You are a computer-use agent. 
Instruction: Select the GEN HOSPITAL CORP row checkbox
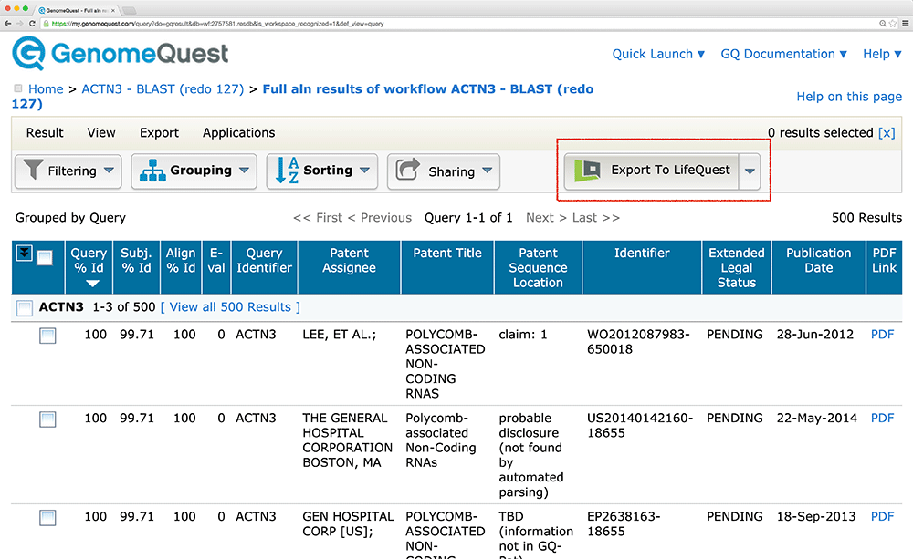pos(47,518)
